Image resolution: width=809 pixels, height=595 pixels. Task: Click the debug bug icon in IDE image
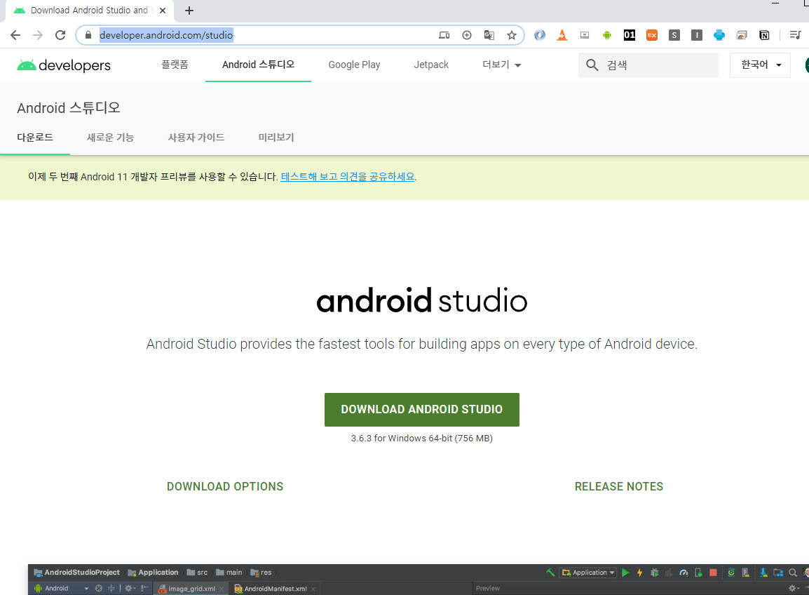tap(654, 573)
